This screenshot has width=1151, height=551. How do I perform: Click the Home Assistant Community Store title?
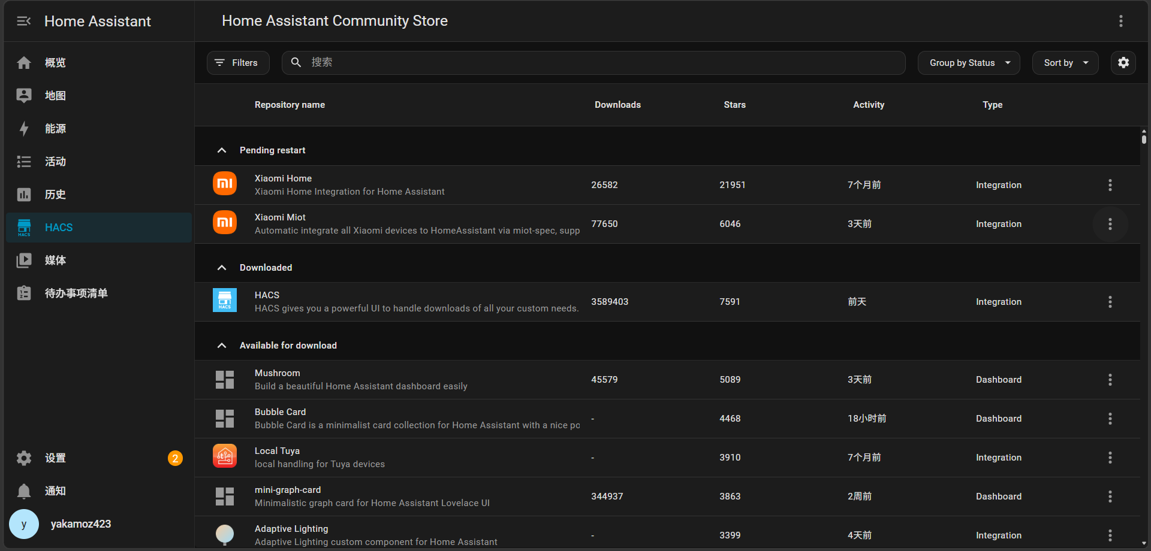[x=335, y=21]
